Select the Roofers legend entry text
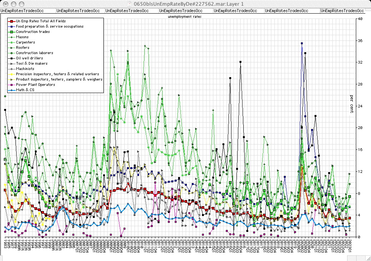The height and width of the screenshot is (261, 371). click(x=23, y=48)
